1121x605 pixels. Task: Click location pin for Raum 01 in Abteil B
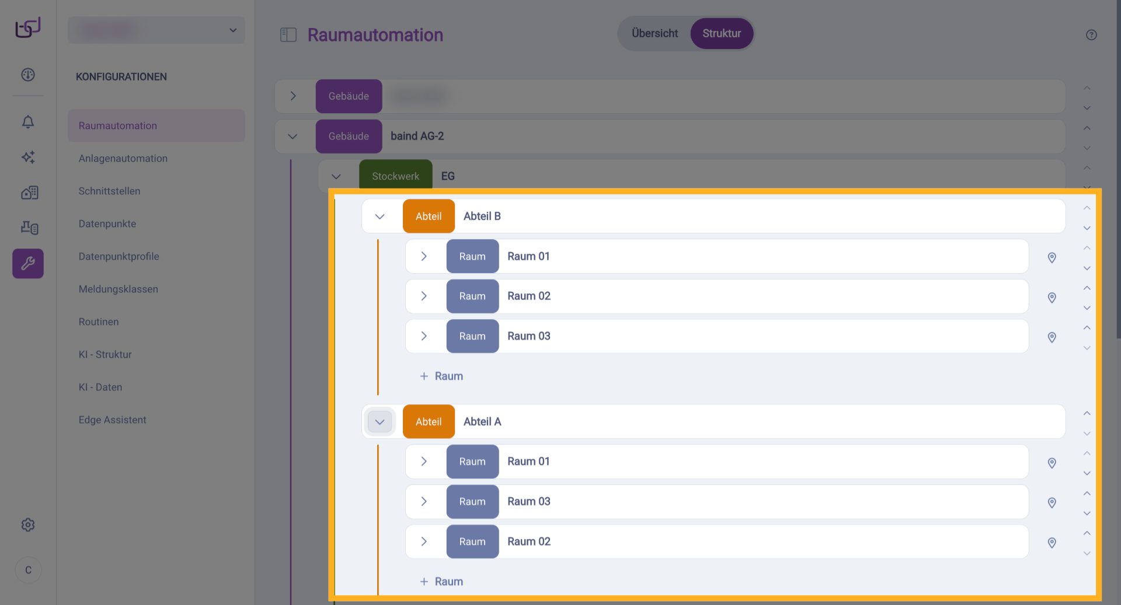click(1052, 257)
